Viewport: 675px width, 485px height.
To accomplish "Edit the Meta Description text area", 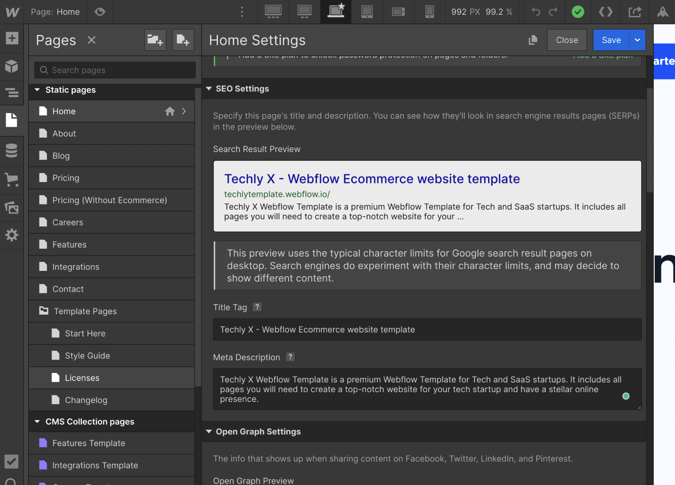I will point(427,389).
